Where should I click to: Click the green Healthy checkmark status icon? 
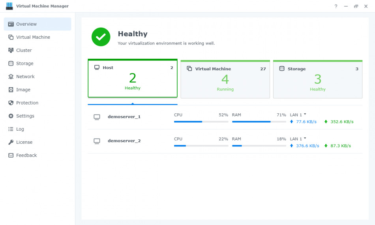tap(101, 37)
